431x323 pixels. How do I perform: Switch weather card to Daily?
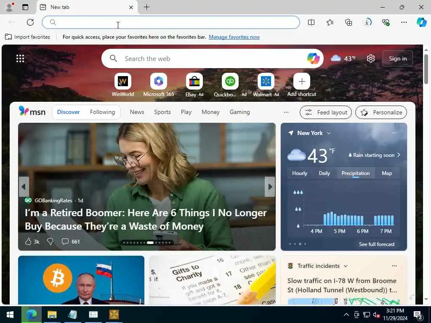click(x=325, y=173)
